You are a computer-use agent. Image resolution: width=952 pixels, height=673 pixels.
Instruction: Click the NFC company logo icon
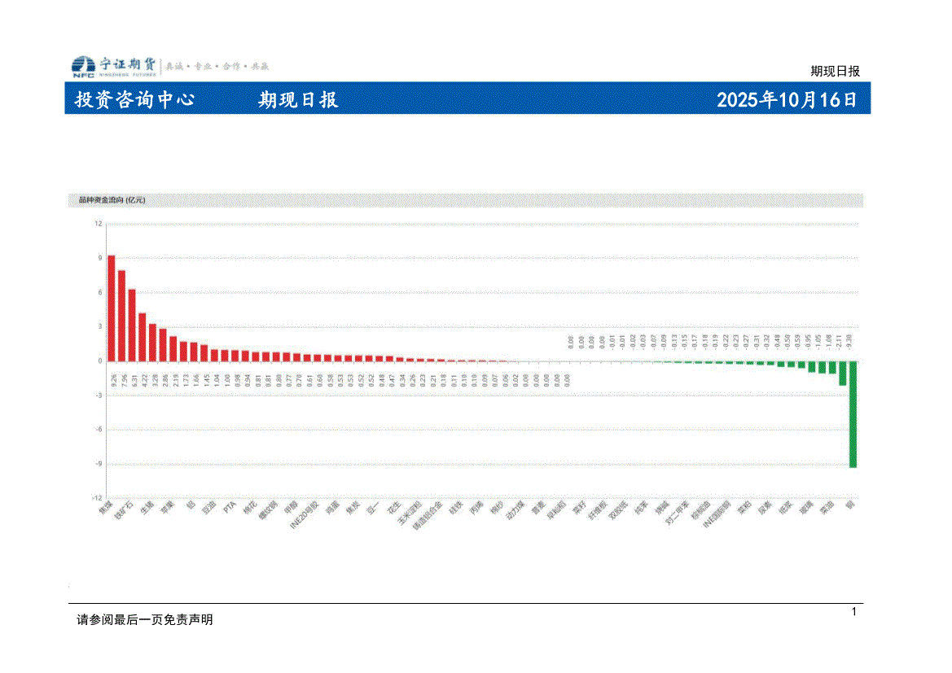[x=82, y=67]
